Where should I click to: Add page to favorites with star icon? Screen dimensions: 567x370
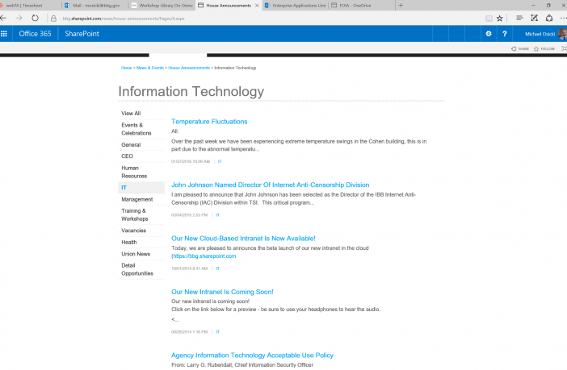[x=499, y=17]
